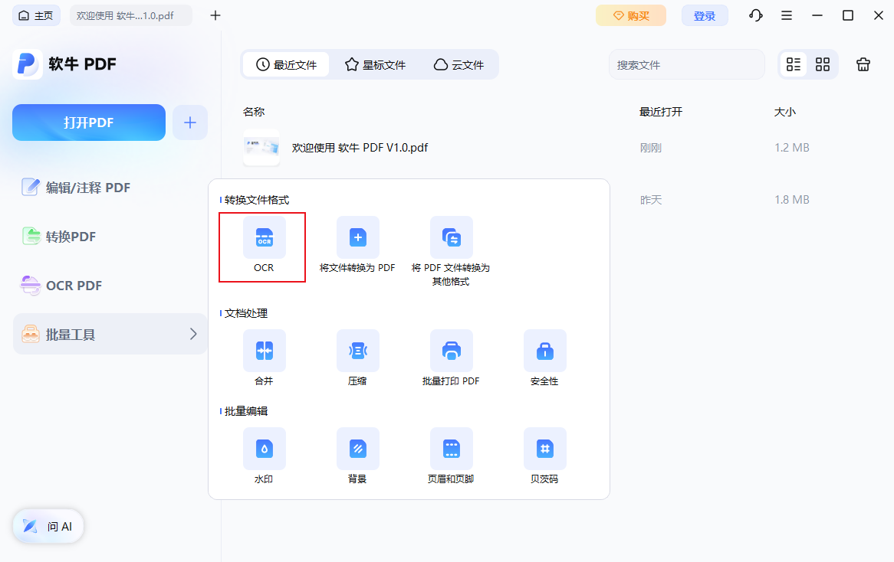
Task: Click the blue 打开PDF button
Action: pyautogui.click(x=89, y=123)
